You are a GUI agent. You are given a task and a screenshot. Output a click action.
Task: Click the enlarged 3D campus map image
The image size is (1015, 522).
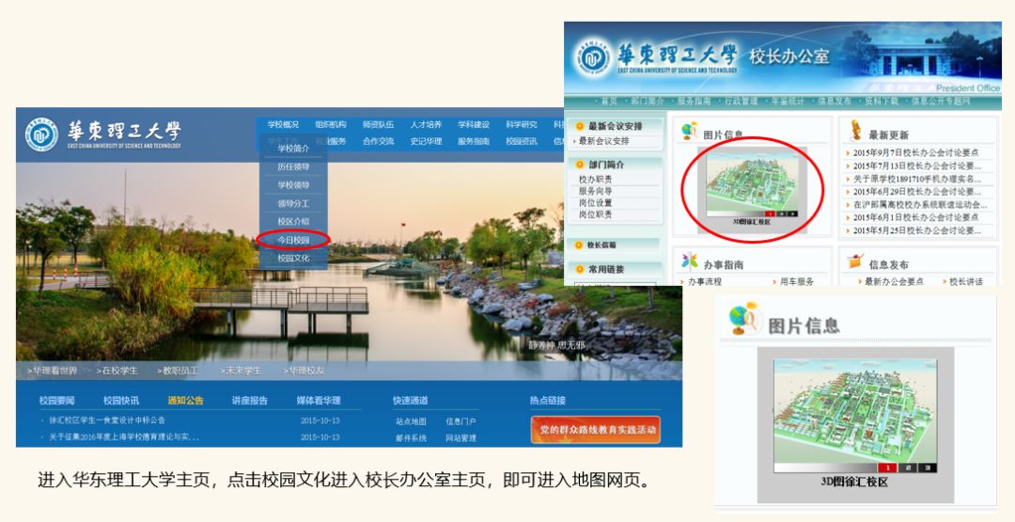[x=855, y=417]
